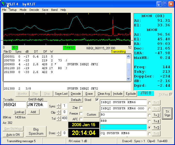Open the Big Spectrum window
The height and width of the screenshot is (145, 175).
pos(36,131)
